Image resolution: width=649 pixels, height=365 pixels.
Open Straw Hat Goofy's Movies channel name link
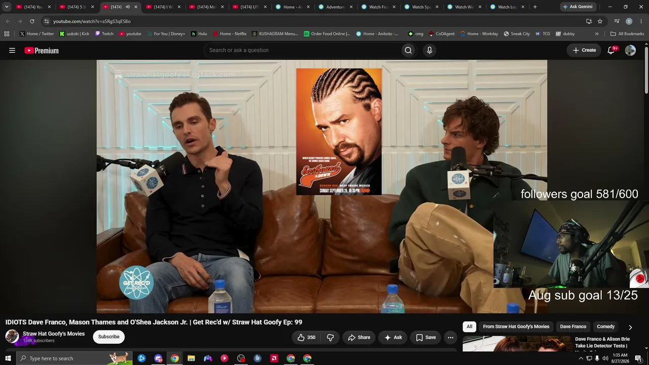point(54,334)
